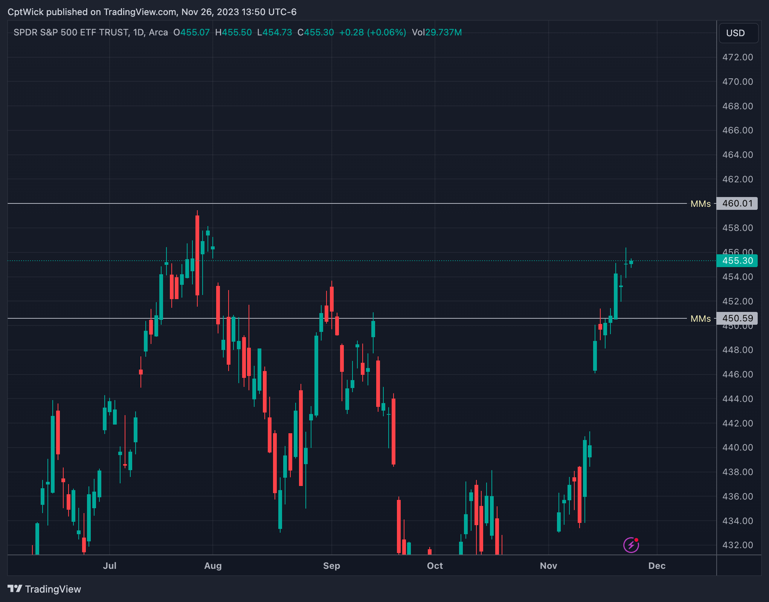The image size is (769, 602).
Task: Click the change value +0.28 (+0.06%)
Action: tap(373, 32)
